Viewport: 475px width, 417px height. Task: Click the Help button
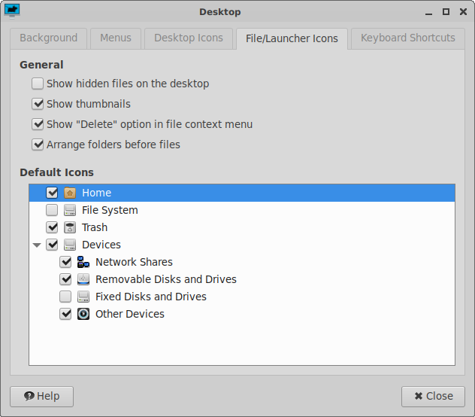point(42,397)
